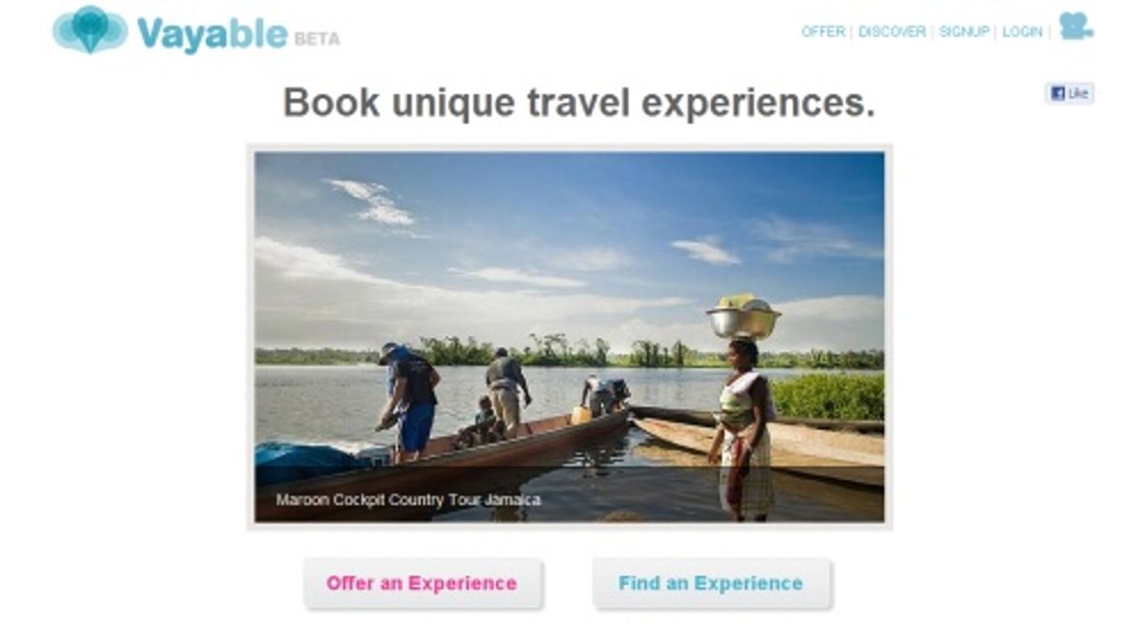Click the blue 'Find an Experience' button
The height and width of the screenshot is (626, 1142).
coord(711,583)
